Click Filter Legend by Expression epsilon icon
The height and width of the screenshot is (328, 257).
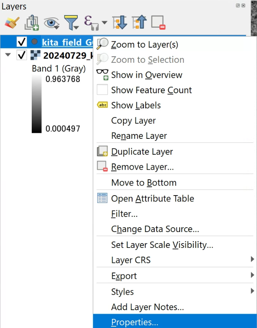pos(92,23)
